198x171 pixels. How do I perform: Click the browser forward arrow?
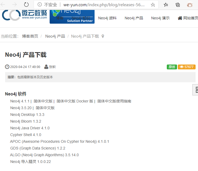pos(15,5)
